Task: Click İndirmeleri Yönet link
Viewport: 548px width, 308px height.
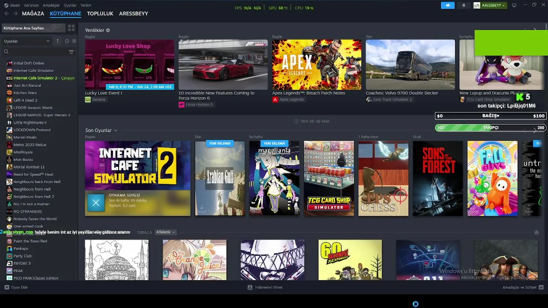Action: point(269,287)
